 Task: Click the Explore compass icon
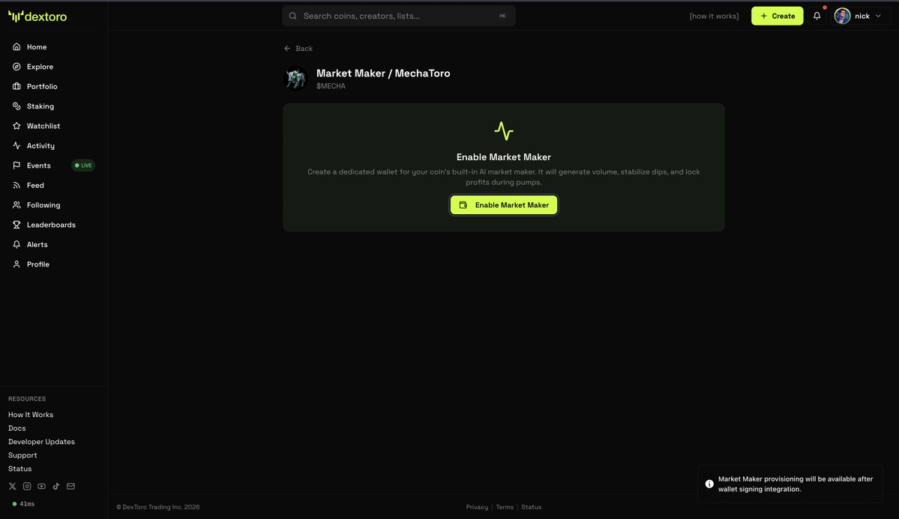pos(16,67)
